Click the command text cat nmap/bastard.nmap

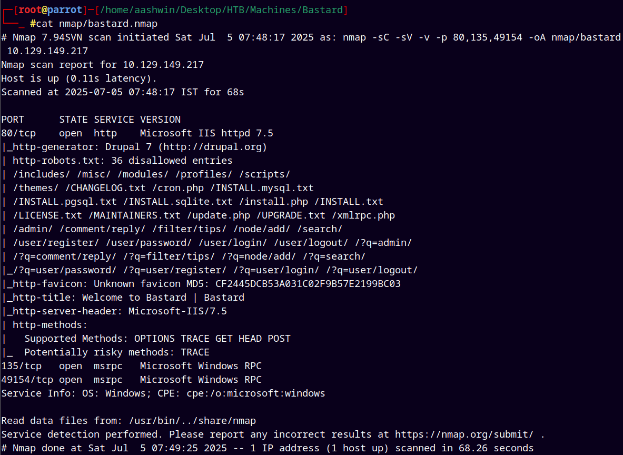coord(96,24)
